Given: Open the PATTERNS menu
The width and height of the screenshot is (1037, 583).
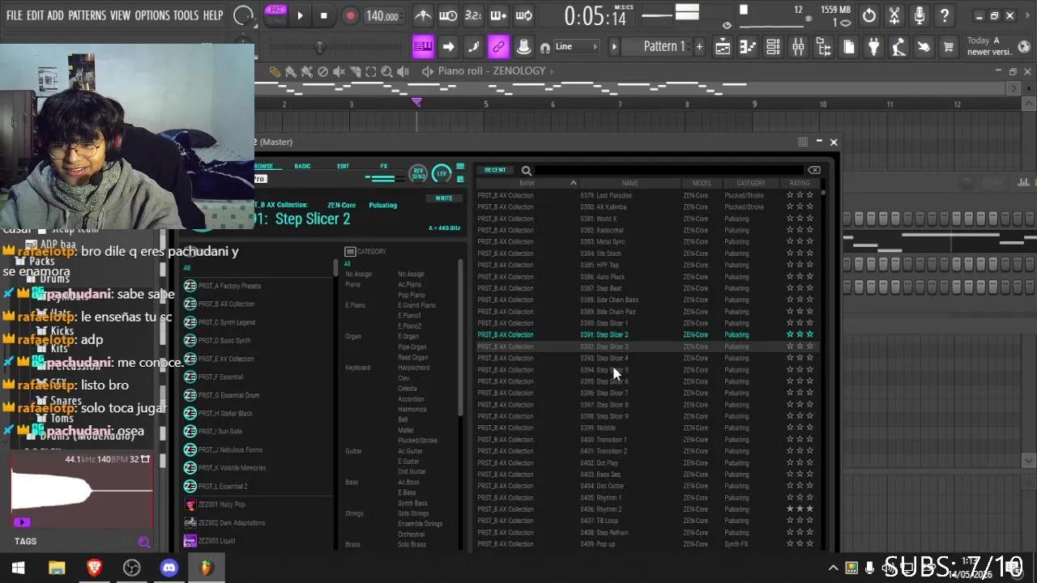Looking at the screenshot, I should click(x=87, y=15).
